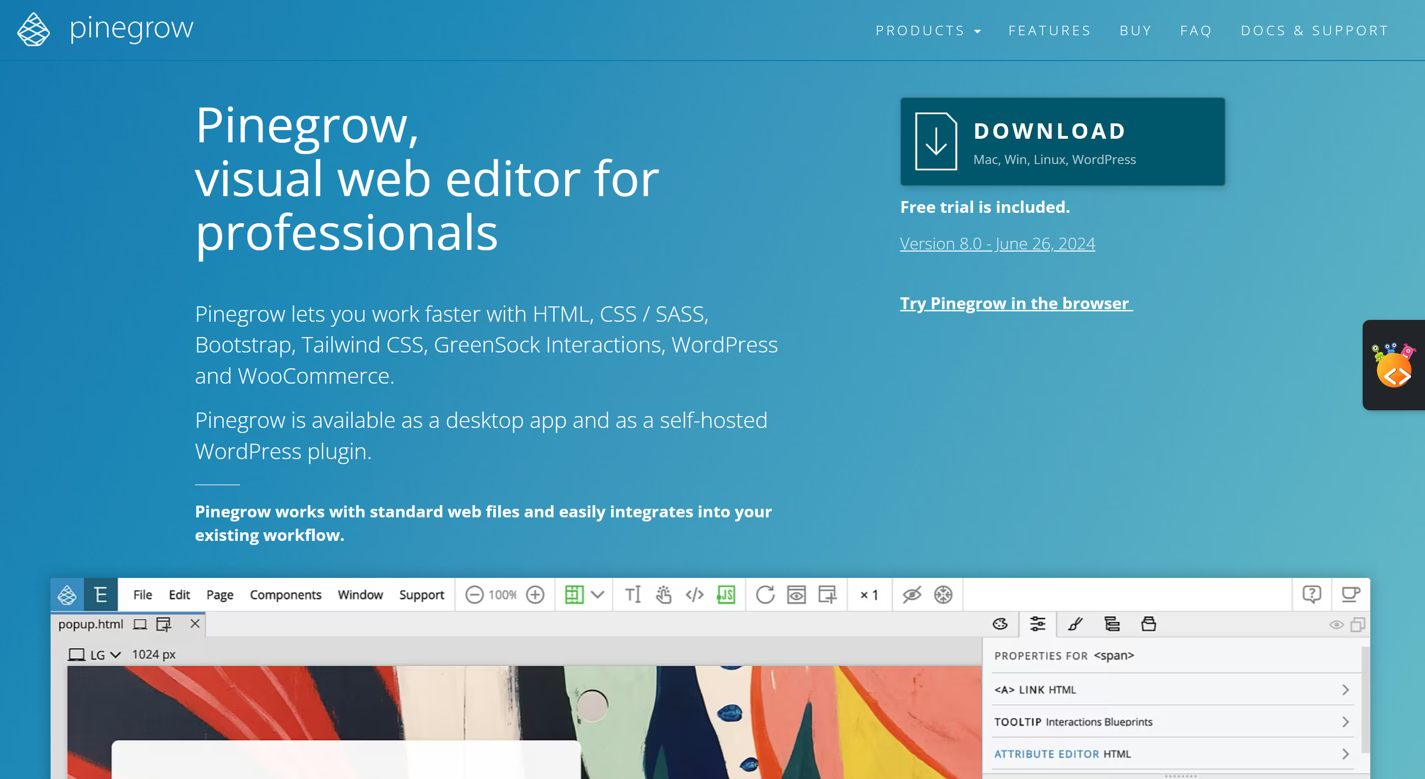The width and height of the screenshot is (1425, 779).
Task: Refresh the page with the reload icon
Action: pos(765,595)
